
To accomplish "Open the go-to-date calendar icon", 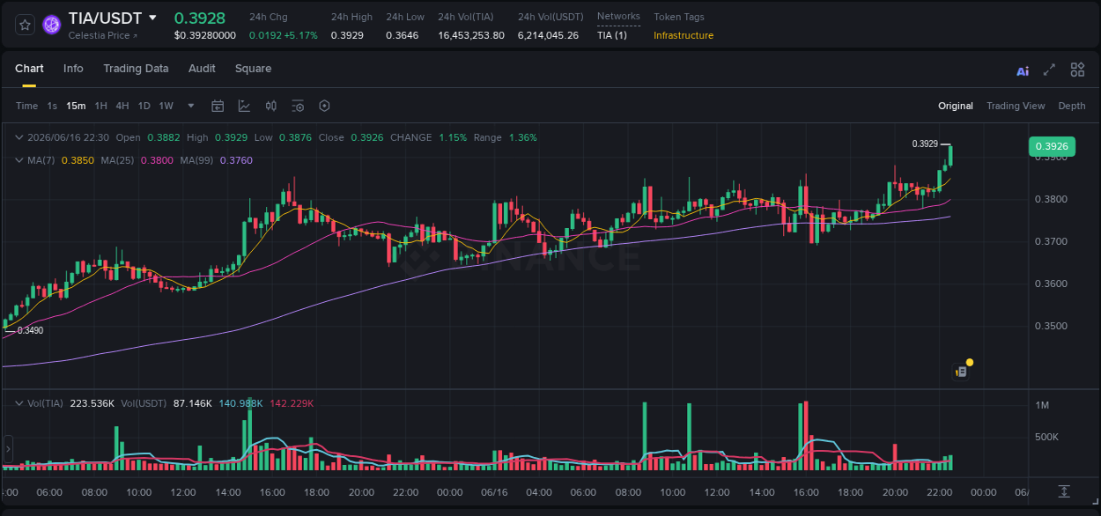I will [218, 106].
